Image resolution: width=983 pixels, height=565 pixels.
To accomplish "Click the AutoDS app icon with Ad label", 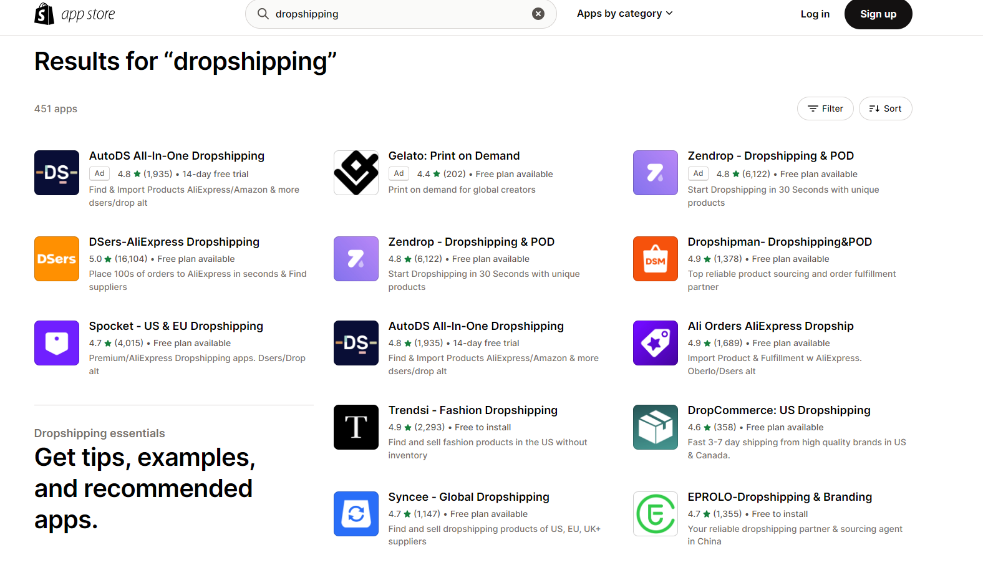I will click(x=57, y=173).
